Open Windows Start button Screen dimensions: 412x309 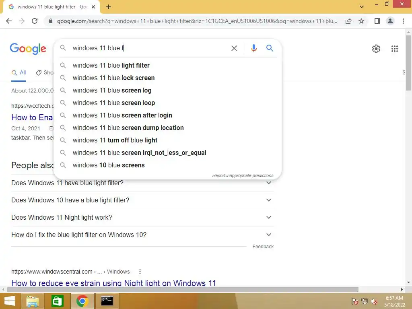tap(9, 301)
